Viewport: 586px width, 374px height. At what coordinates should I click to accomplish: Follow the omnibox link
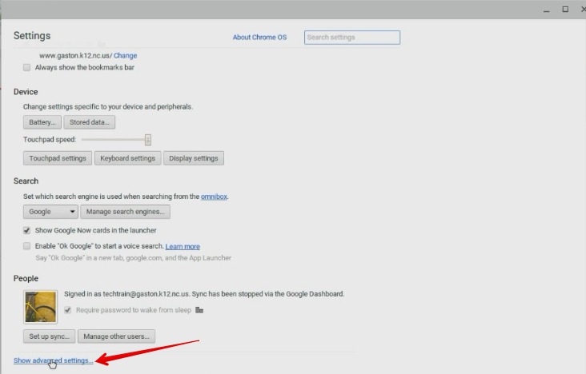point(214,197)
